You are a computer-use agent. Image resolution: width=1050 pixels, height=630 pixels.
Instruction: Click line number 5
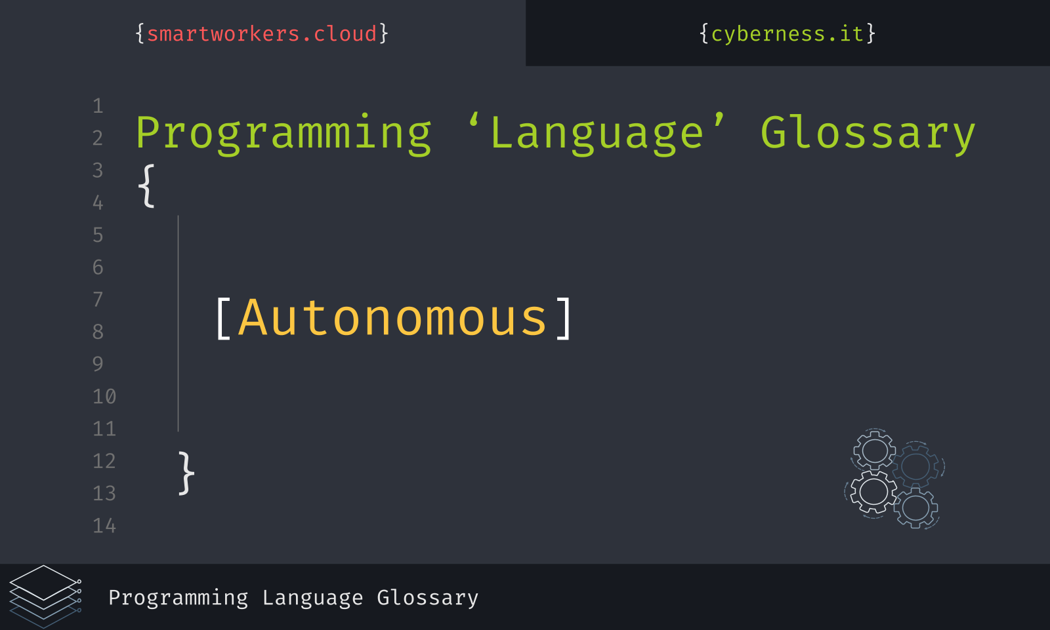point(98,235)
